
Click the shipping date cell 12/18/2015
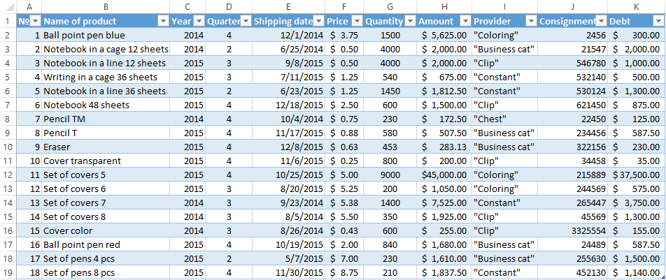(299, 105)
